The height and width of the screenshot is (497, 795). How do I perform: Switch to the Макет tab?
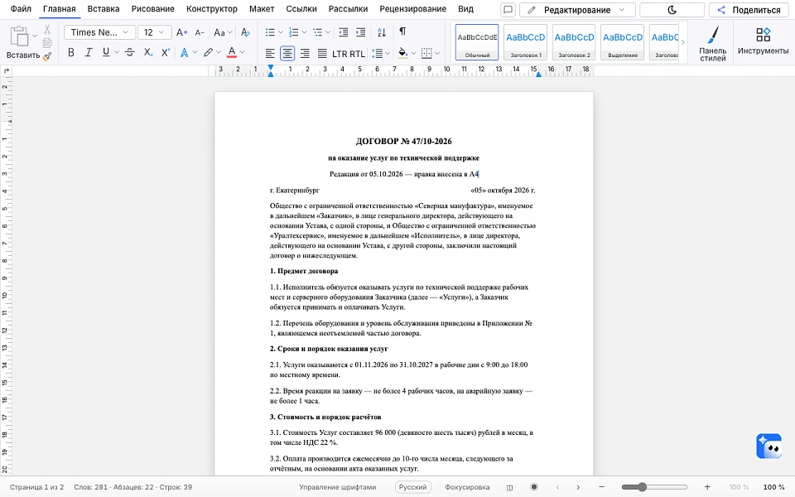(262, 8)
